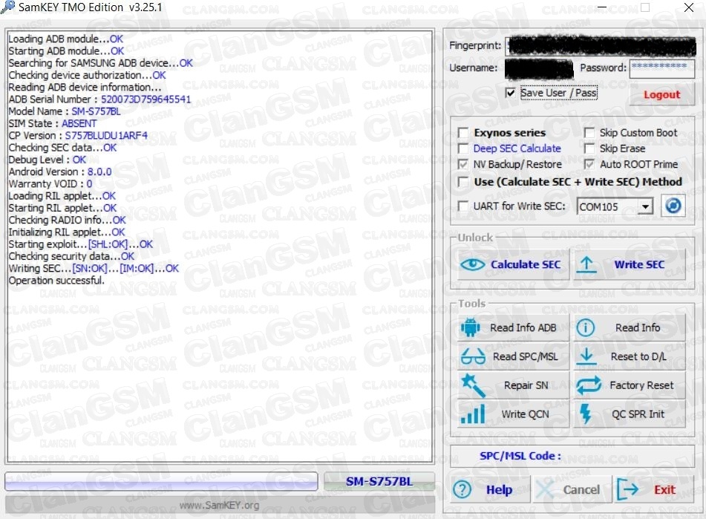Select the 'Initializing RIL applet...OK' log line
This screenshot has width=706, height=519.
67,232
